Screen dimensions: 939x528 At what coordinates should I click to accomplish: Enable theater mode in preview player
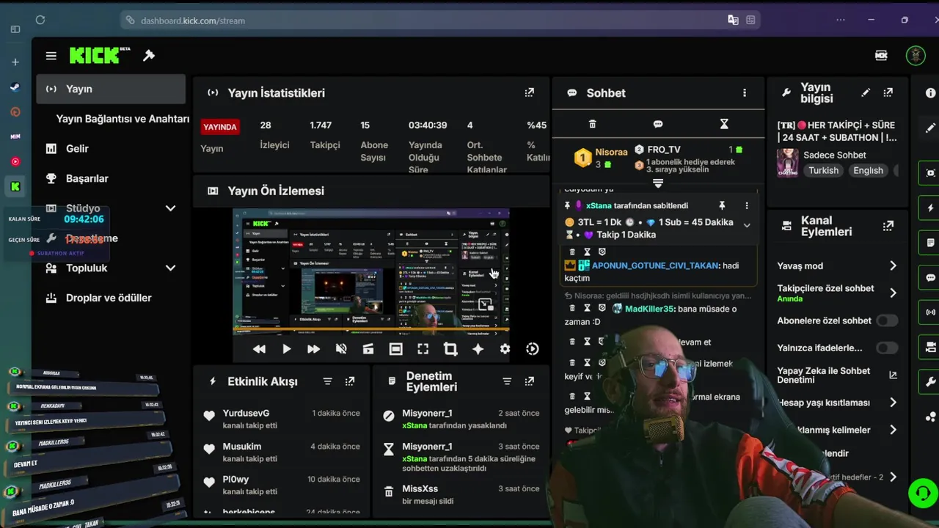click(395, 349)
